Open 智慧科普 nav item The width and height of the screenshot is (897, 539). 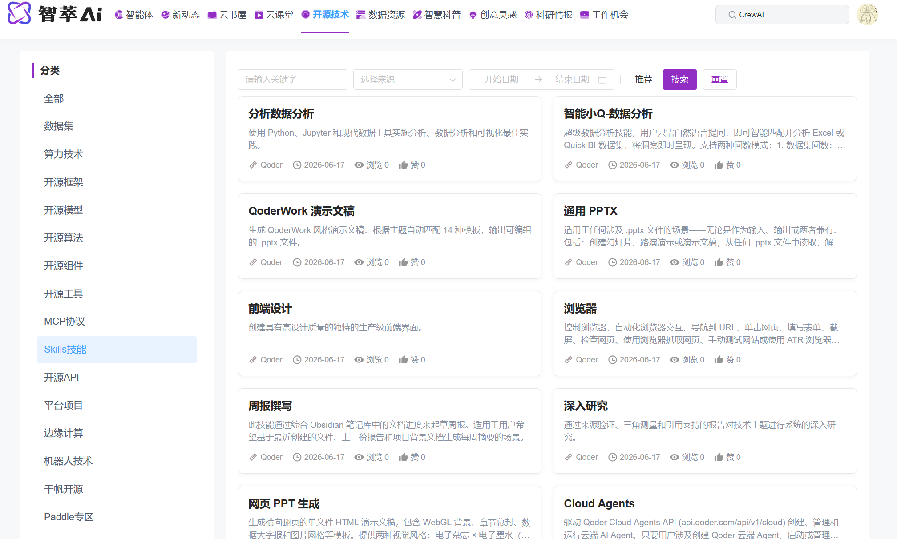[x=437, y=15]
